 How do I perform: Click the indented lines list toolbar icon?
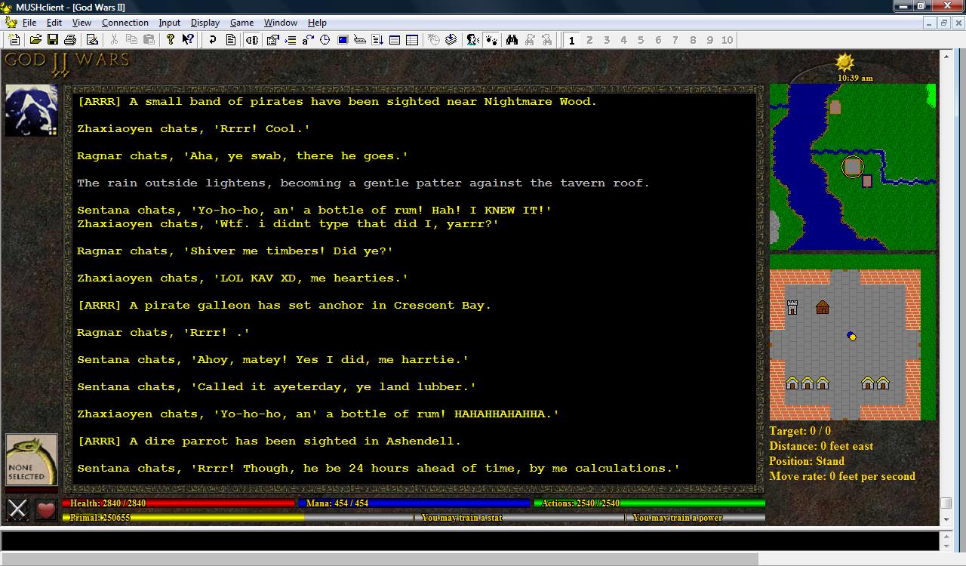pyautogui.click(x=291, y=40)
